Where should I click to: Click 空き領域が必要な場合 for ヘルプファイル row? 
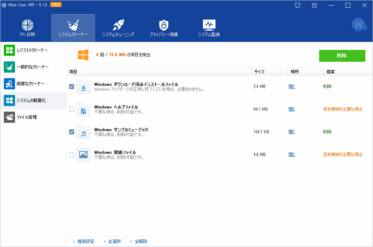tap(343, 109)
